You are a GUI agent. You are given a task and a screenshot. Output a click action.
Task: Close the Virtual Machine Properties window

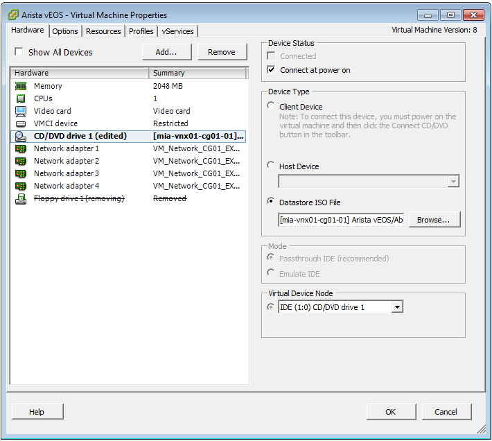tap(474, 15)
